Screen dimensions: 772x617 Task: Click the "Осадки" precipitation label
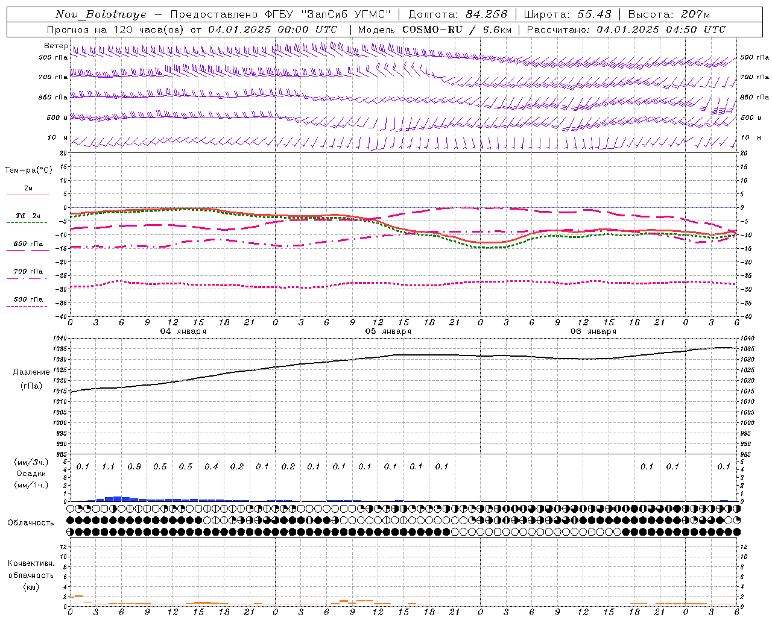(31, 474)
